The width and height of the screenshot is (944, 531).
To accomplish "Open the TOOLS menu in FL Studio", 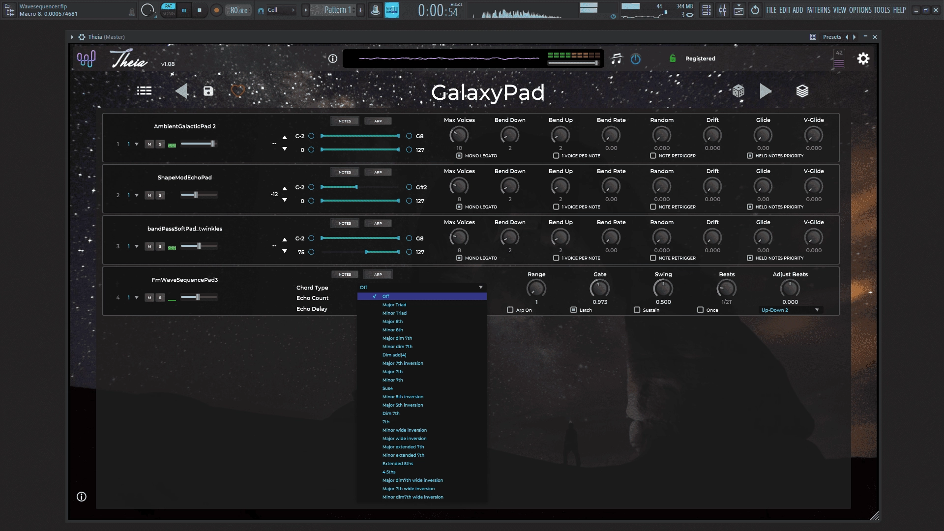I will tap(882, 10).
